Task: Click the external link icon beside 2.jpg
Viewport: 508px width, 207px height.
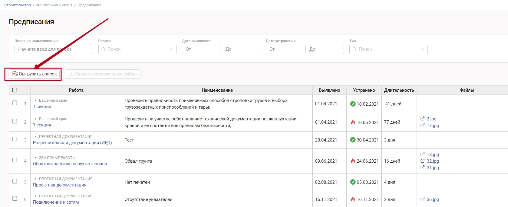Action: pyautogui.click(x=422, y=119)
